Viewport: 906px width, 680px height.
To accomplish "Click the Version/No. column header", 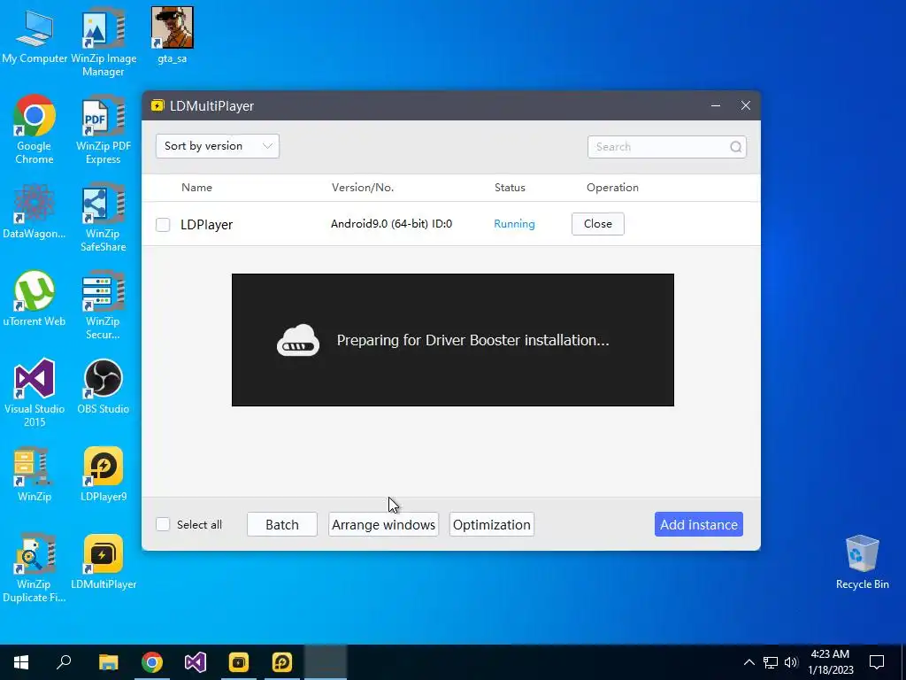I will pyautogui.click(x=362, y=188).
